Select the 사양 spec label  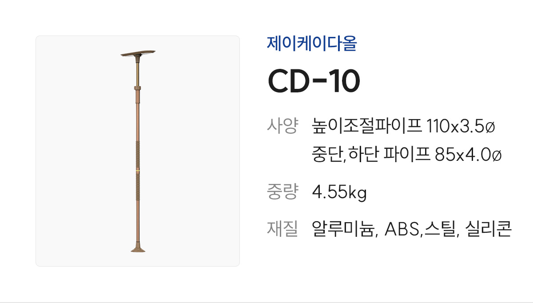pos(282,126)
